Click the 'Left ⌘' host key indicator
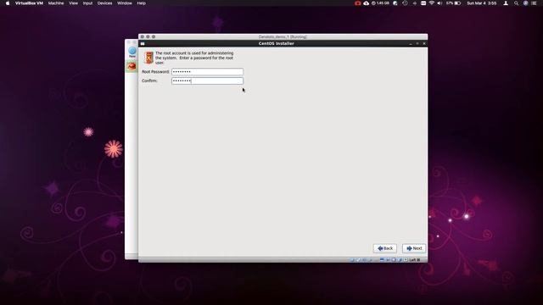Viewport: 543px width, 305px height. (415, 260)
